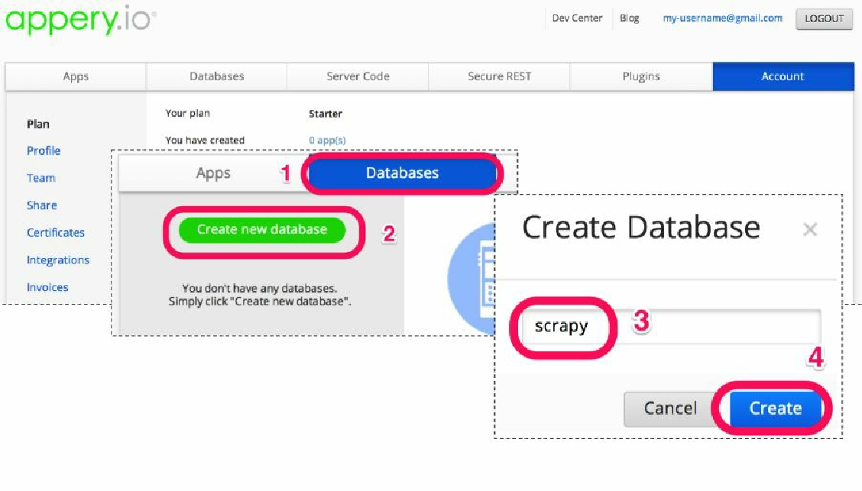
Task: Click the database name field containing scrapy
Action: 671,326
